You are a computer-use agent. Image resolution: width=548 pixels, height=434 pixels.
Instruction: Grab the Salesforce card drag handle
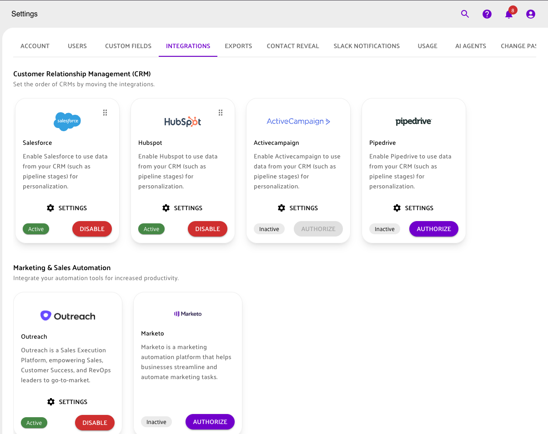tap(105, 113)
